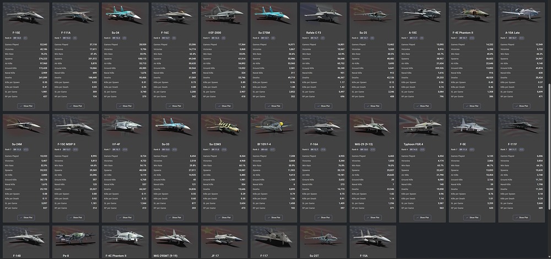Open the JF-17 card thumbnail
The height and width of the screenshot is (259, 551).
224,237
